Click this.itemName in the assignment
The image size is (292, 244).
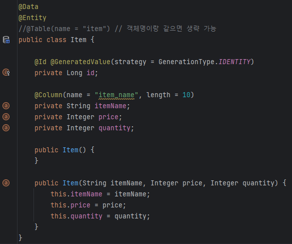click(x=76, y=194)
